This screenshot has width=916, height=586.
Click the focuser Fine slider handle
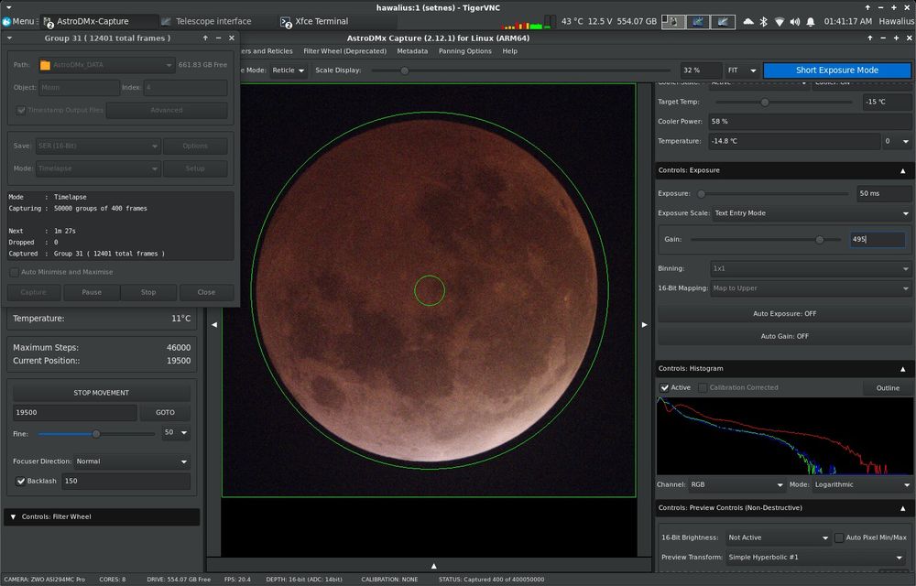click(96, 434)
